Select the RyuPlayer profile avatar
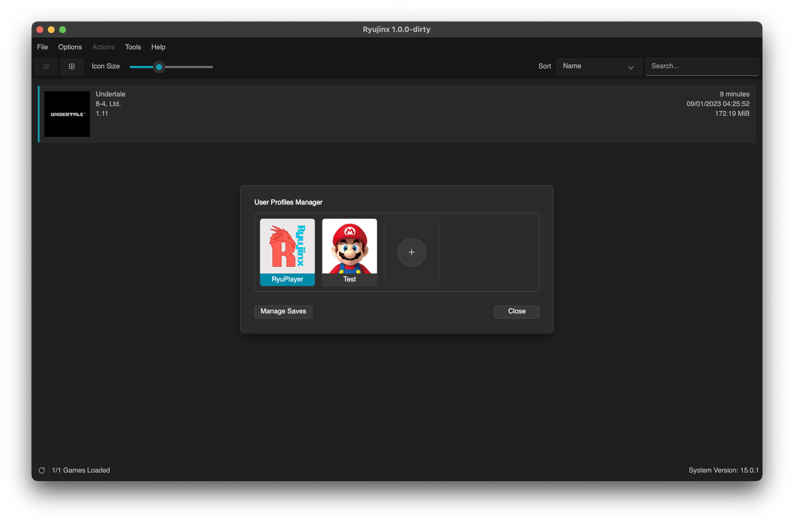Screen dimensions: 794x523 click(x=287, y=246)
